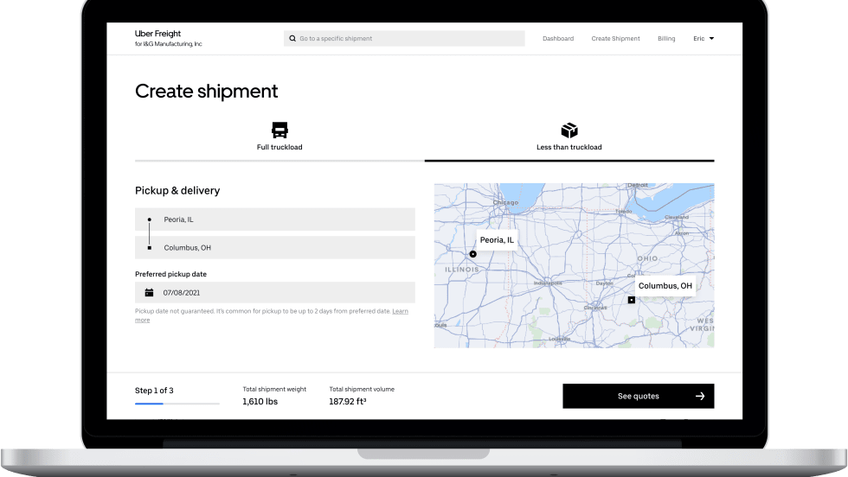Click the calendar icon for pickup date

click(149, 292)
